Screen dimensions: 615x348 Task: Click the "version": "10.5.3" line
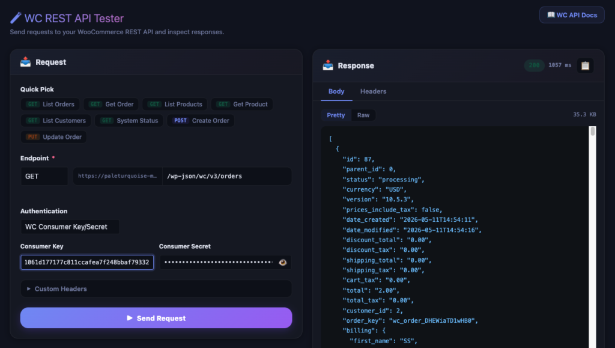378,200
